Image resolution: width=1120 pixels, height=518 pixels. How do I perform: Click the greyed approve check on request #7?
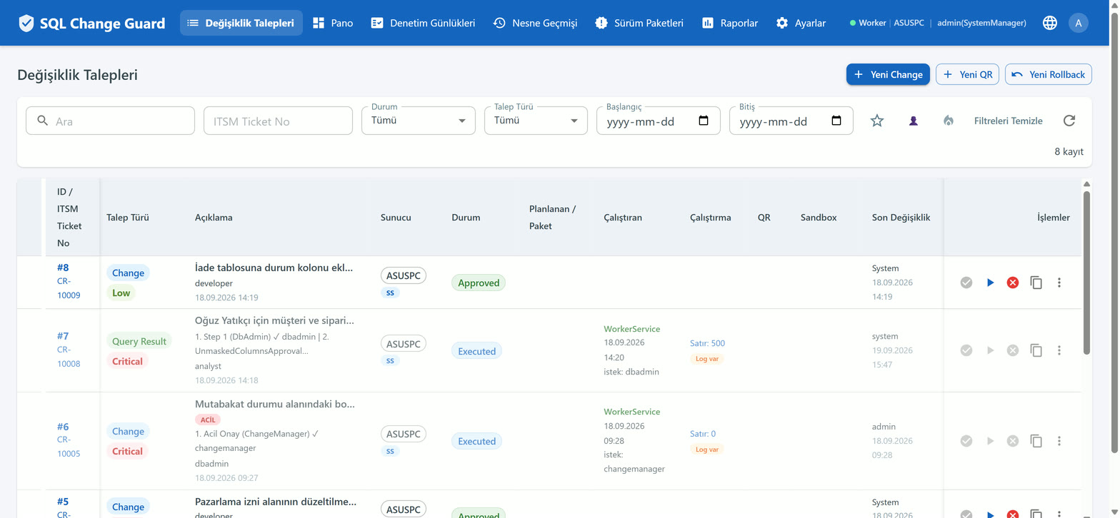tap(966, 350)
